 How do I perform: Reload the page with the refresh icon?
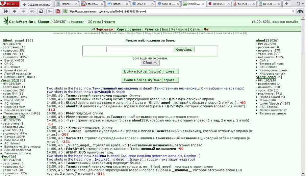pos(41,11)
